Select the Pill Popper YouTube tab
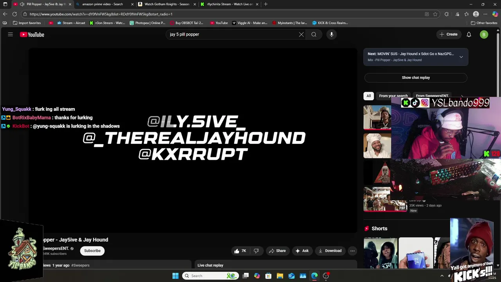Viewport: 501px width, 282px height. point(42,4)
